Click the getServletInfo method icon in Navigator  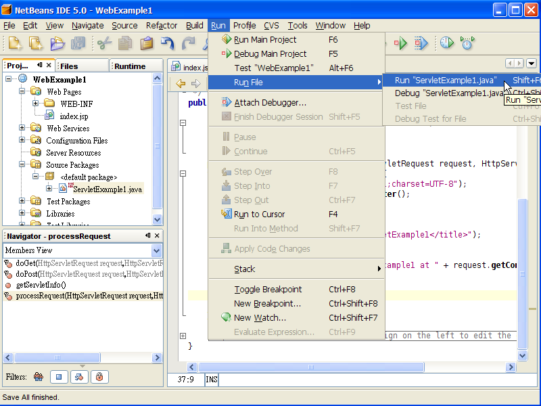point(8,286)
